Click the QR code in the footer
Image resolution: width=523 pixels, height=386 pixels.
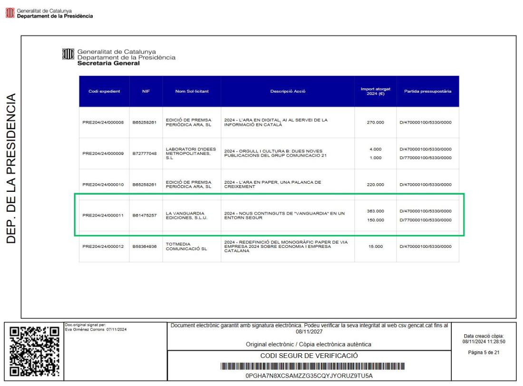tap(34, 351)
